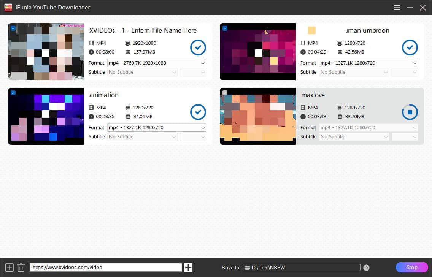The height and width of the screenshot is (277, 432).
Task: Uncheck the animation video selection
Action: [x=13, y=92]
